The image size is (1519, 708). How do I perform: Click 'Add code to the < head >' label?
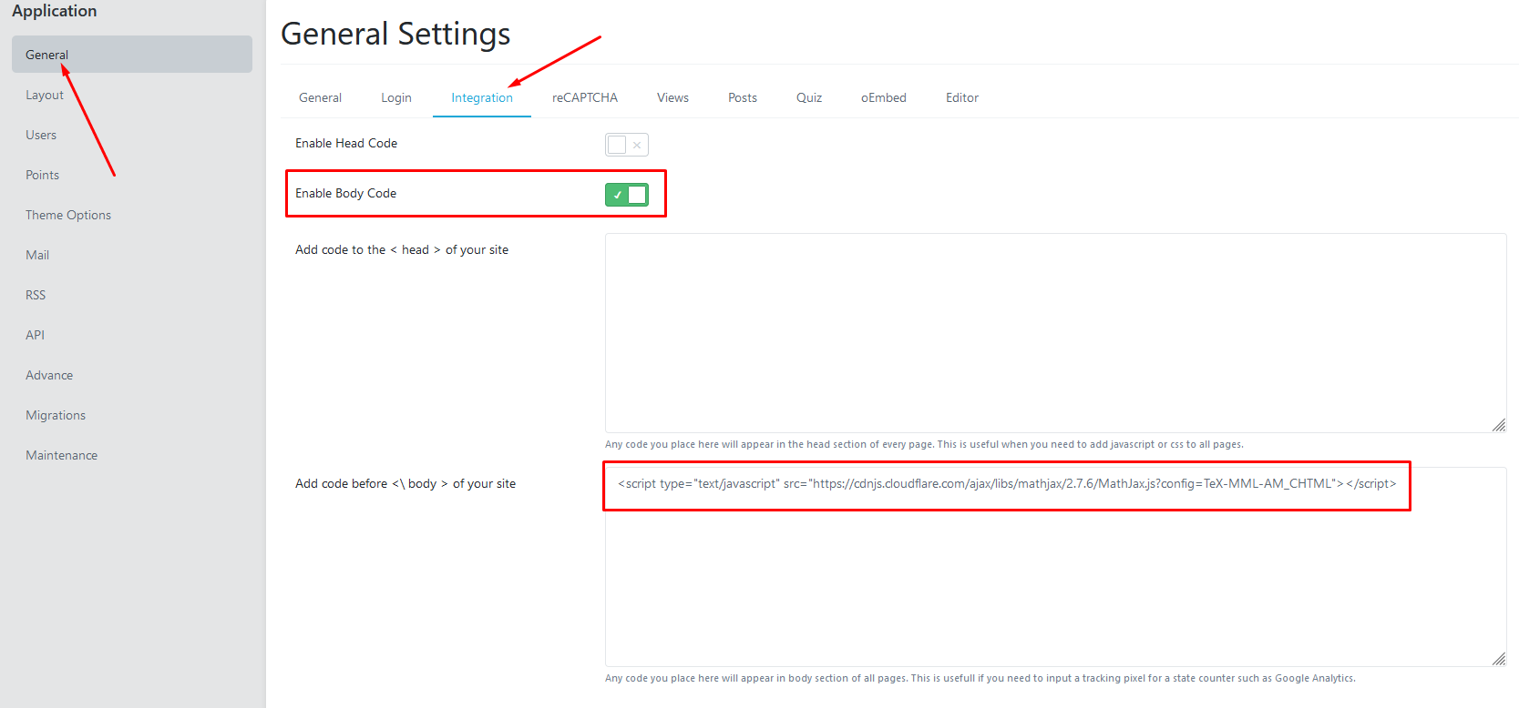tap(402, 249)
